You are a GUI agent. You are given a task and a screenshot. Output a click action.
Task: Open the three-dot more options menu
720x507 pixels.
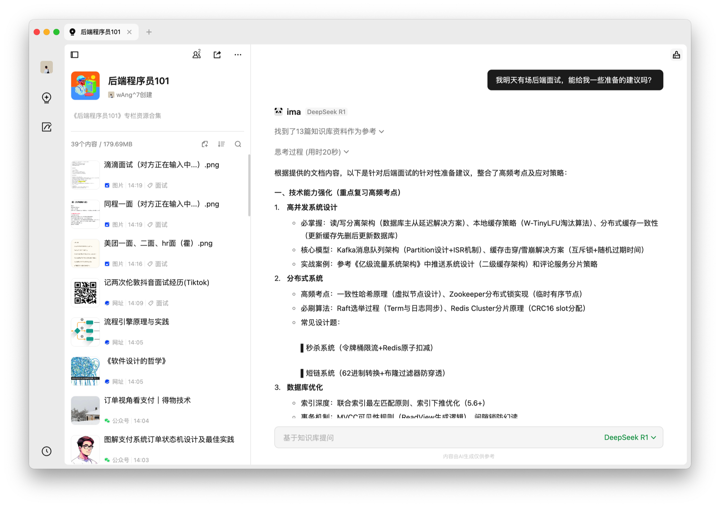[x=238, y=55]
